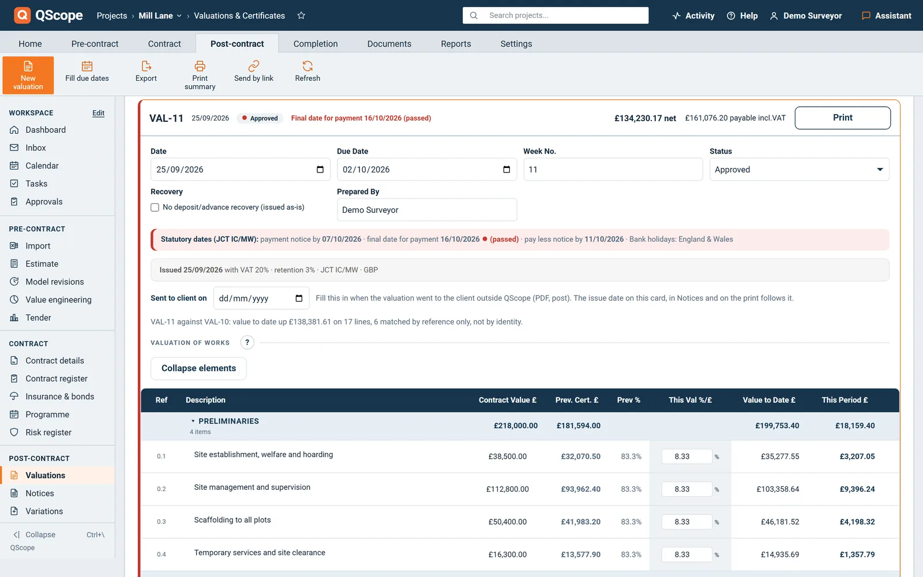Go to Dashboard in sidebar
923x577 pixels.
click(46, 130)
